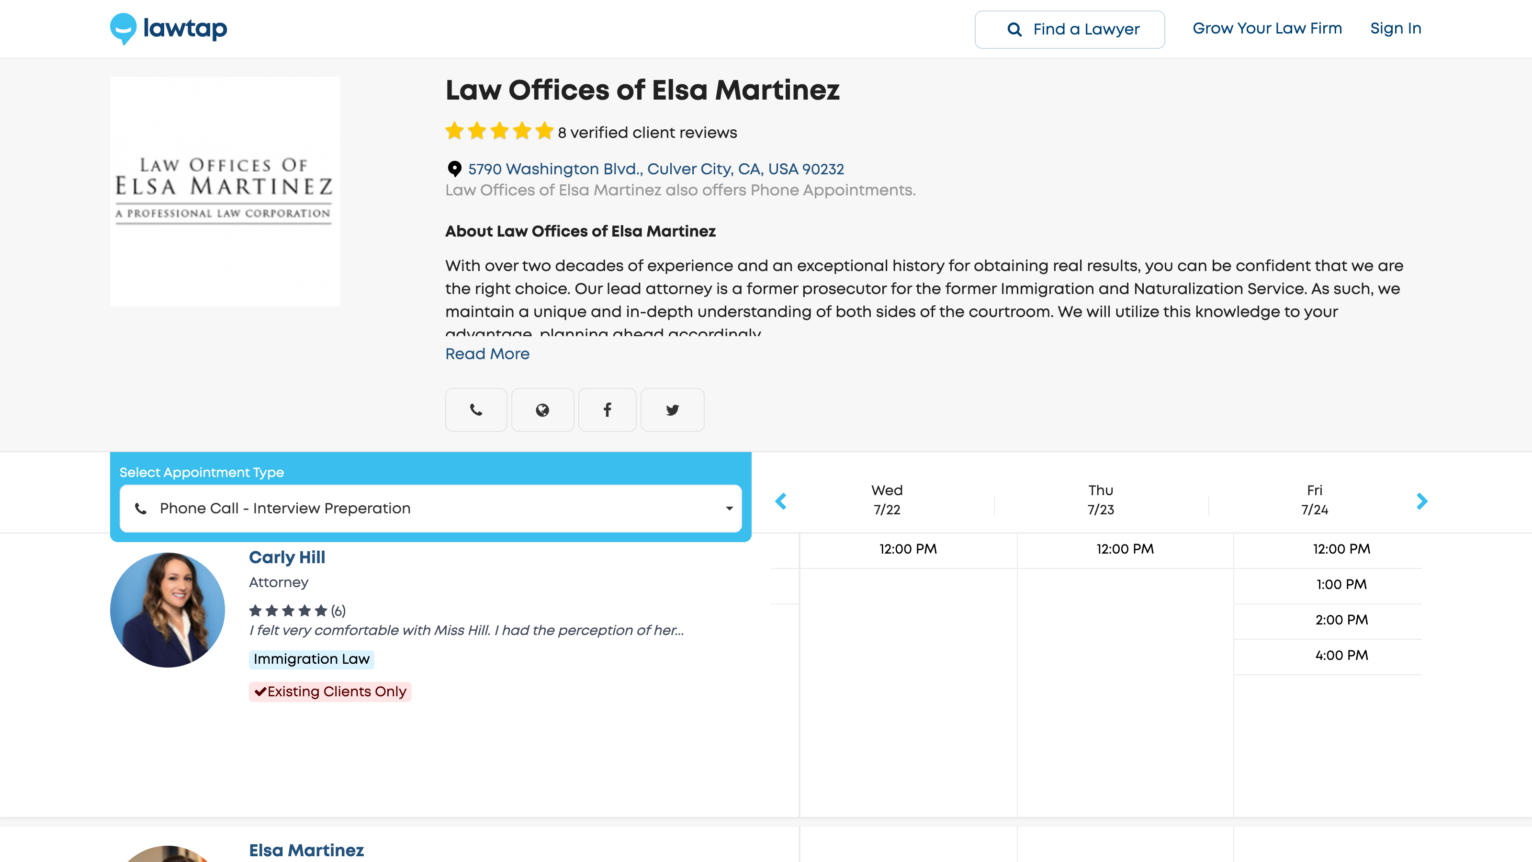Go to next dates with right chevron

coord(1422,501)
